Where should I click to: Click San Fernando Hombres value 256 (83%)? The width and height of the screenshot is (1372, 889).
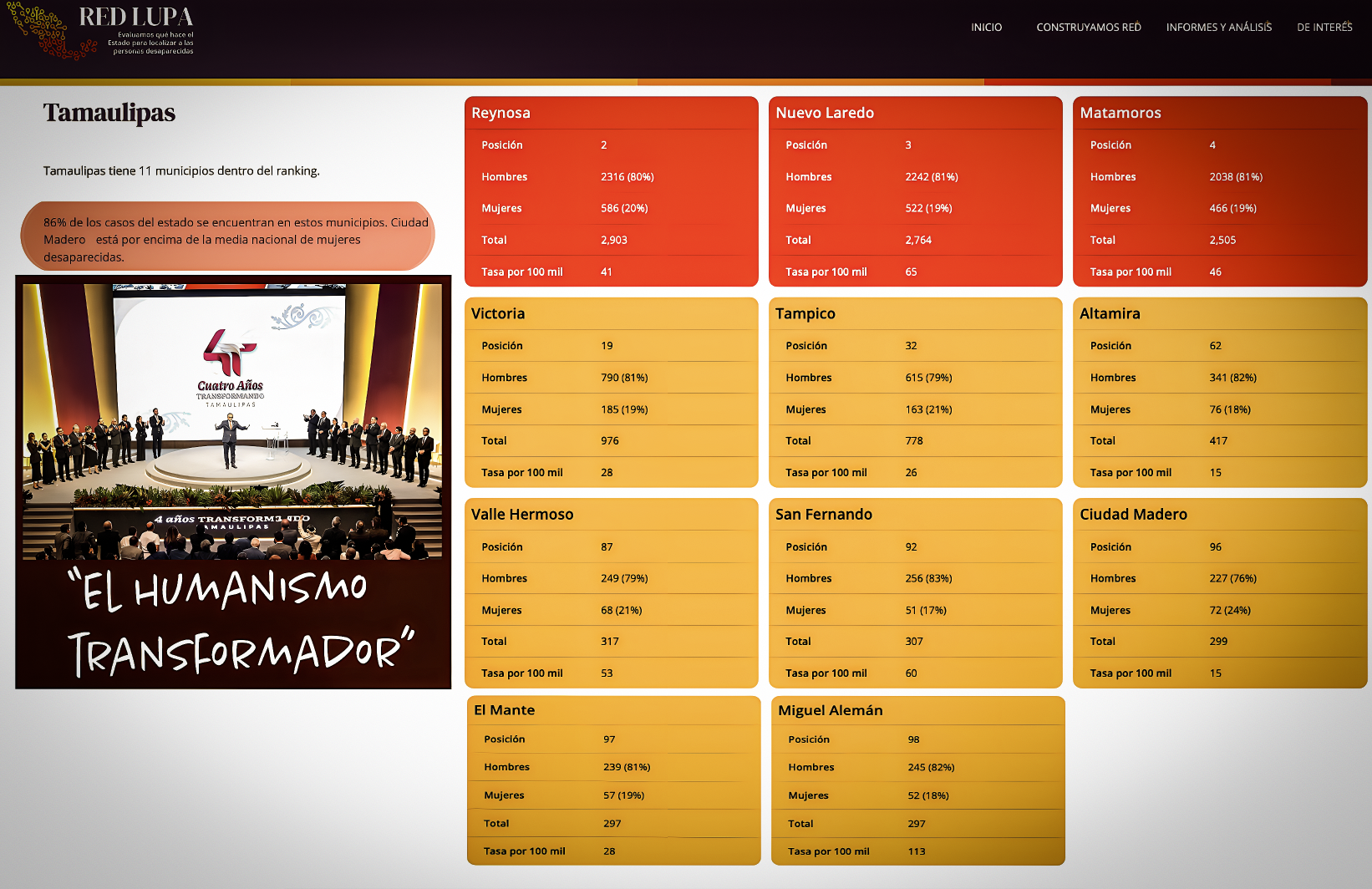coord(928,578)
